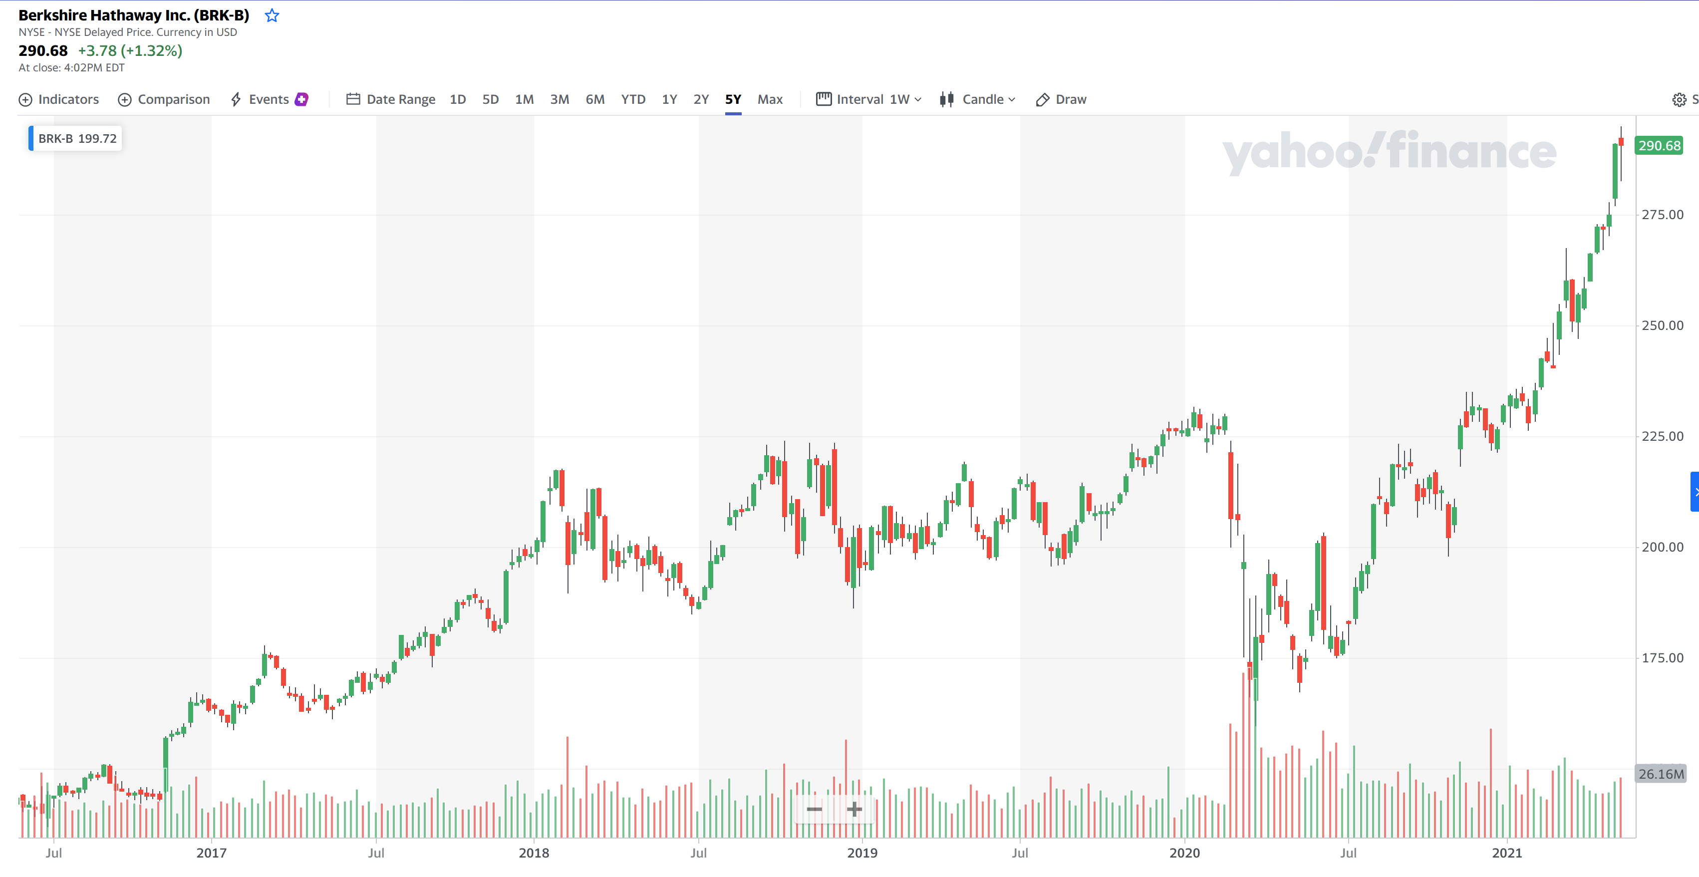Click the blue BRK-B color swatch

(x=30, y=138)
